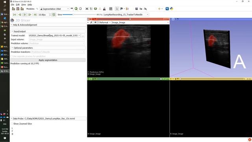Image resolution: width=252 pixels, height=142 pixels.
Task: Toggle red slice visibility eye icon
Action: [95, 22]
